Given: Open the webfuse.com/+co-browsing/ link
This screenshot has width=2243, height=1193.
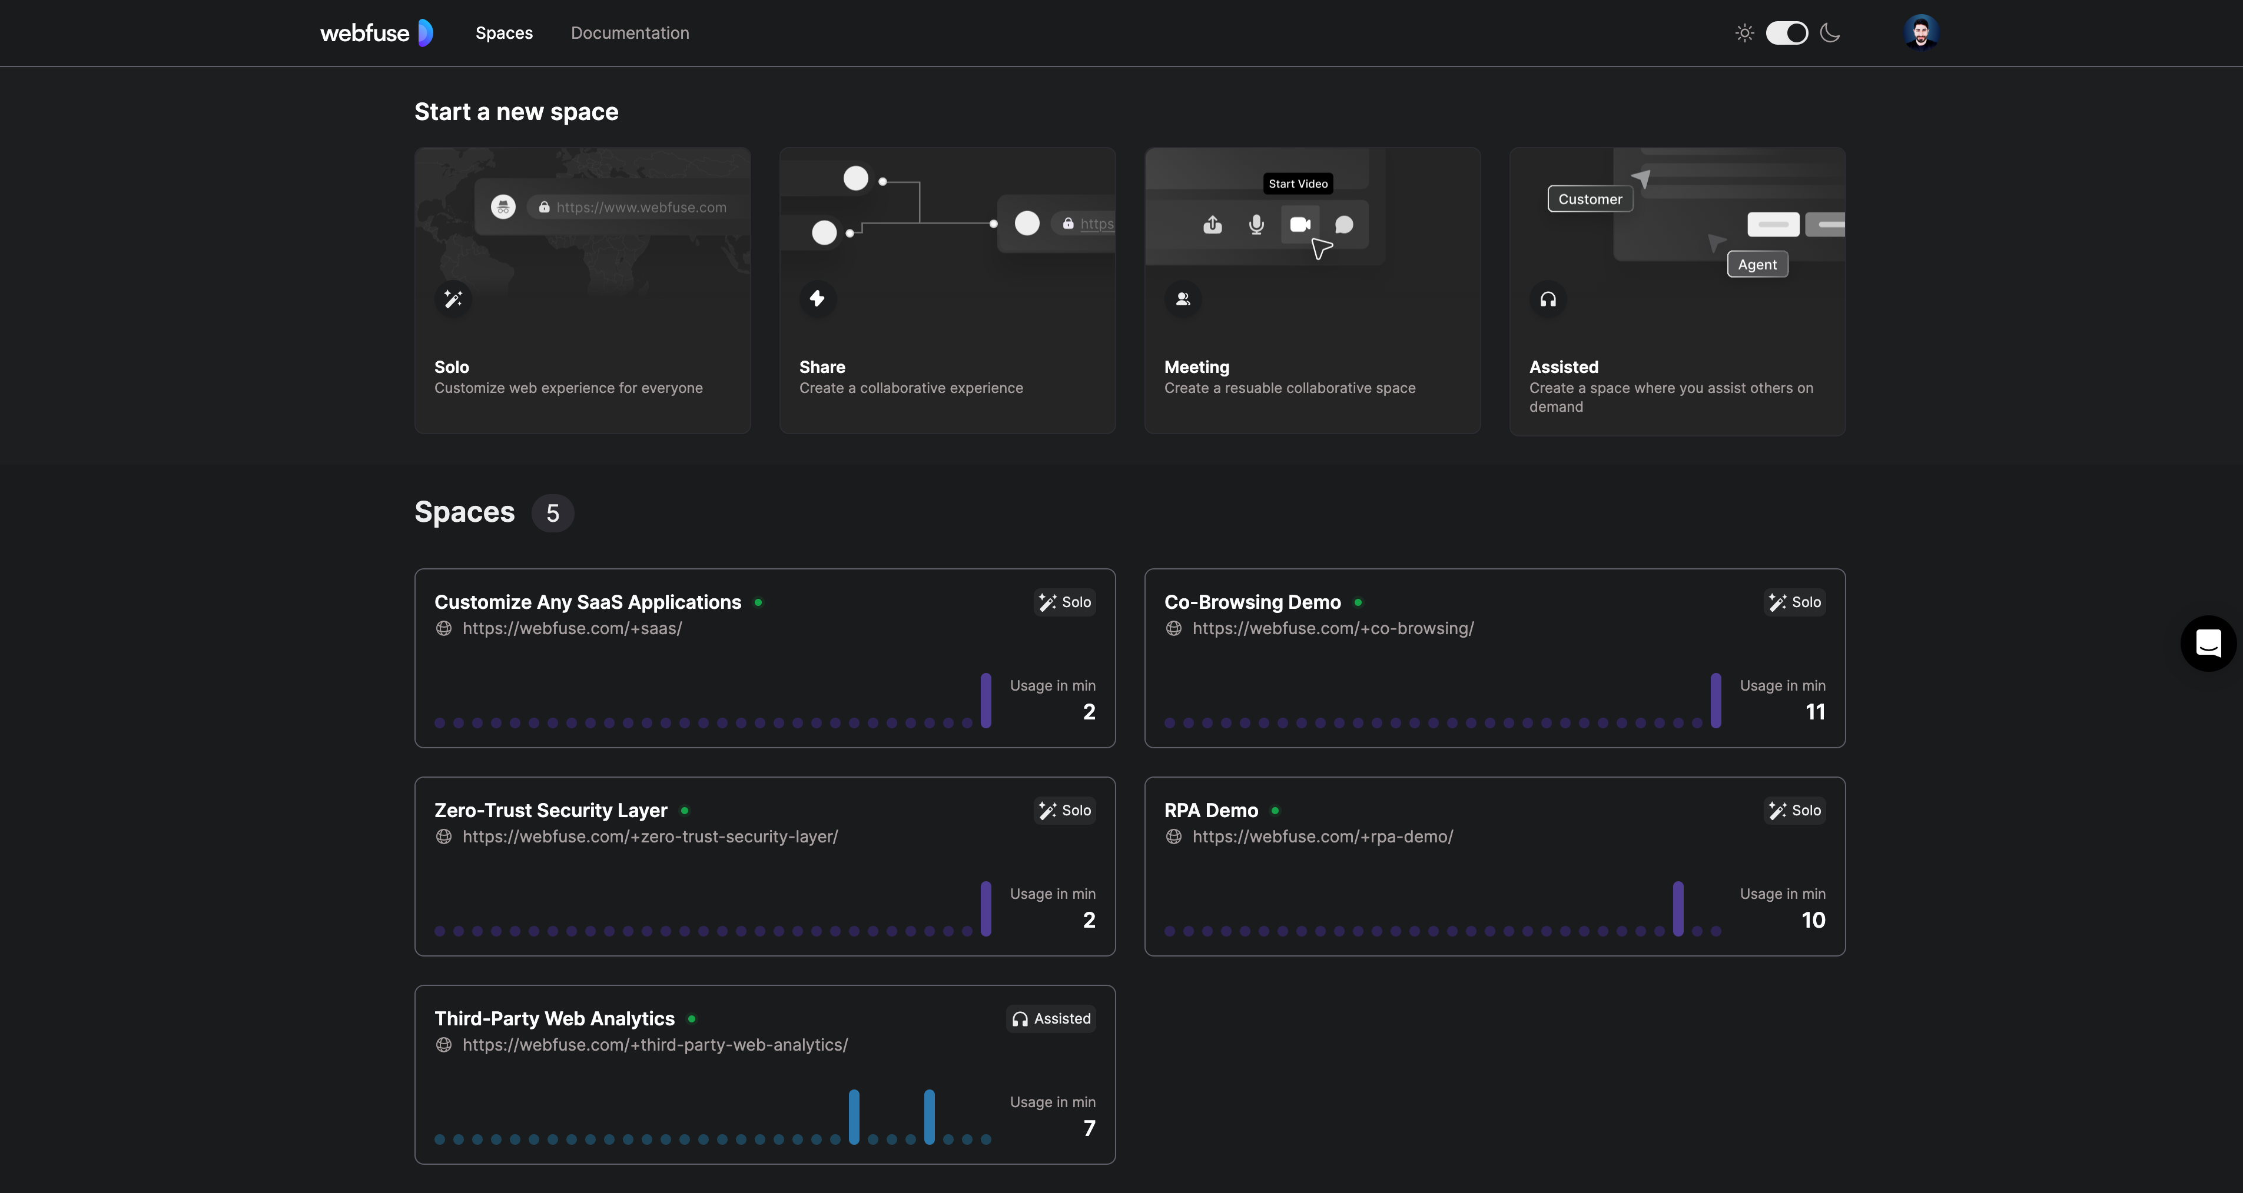Looking at the screenshot, I should [x=1332, y=628].
